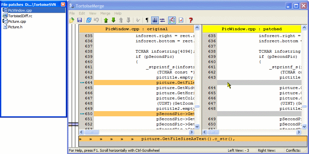Screen dimensions: 309x154
Task: Open the View menu
Action: [x=93, y=13]
